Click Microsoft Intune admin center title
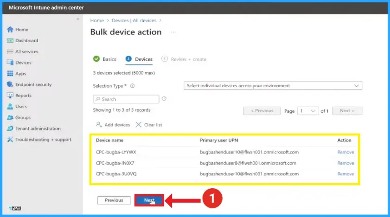This screenshot has height=217, width=390. [46, 8]
